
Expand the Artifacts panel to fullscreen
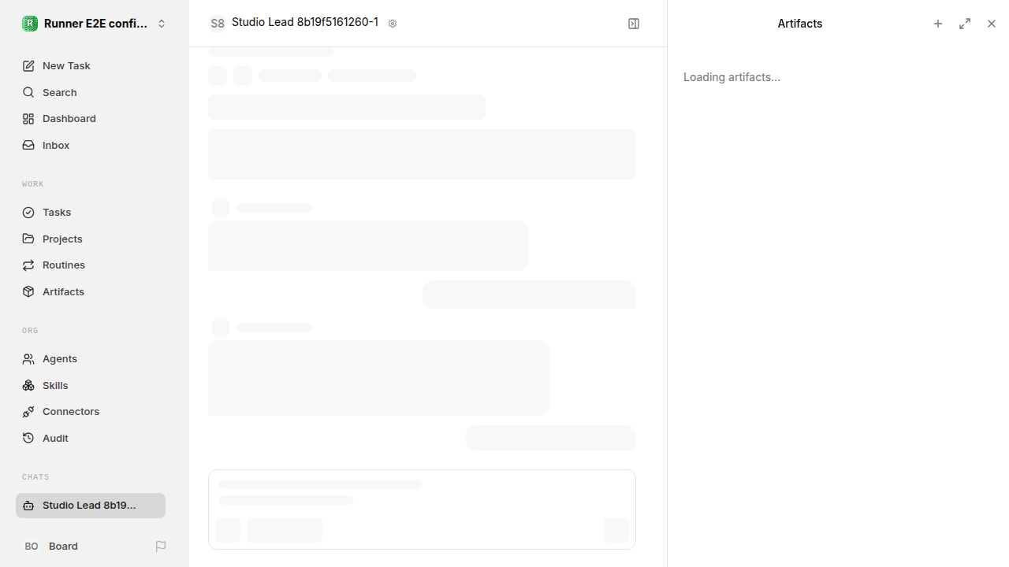pos(965,24)
